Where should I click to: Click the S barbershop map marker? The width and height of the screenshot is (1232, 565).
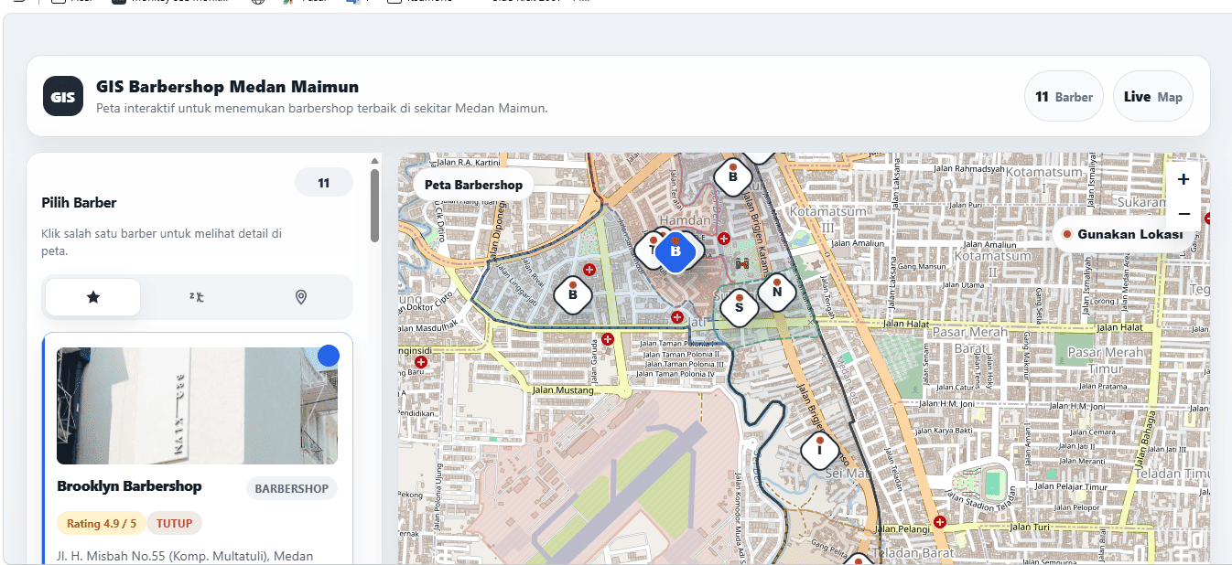[739, 306]
